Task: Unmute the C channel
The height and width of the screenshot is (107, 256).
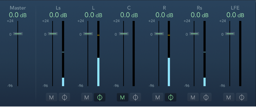Action: coord(122,97)
